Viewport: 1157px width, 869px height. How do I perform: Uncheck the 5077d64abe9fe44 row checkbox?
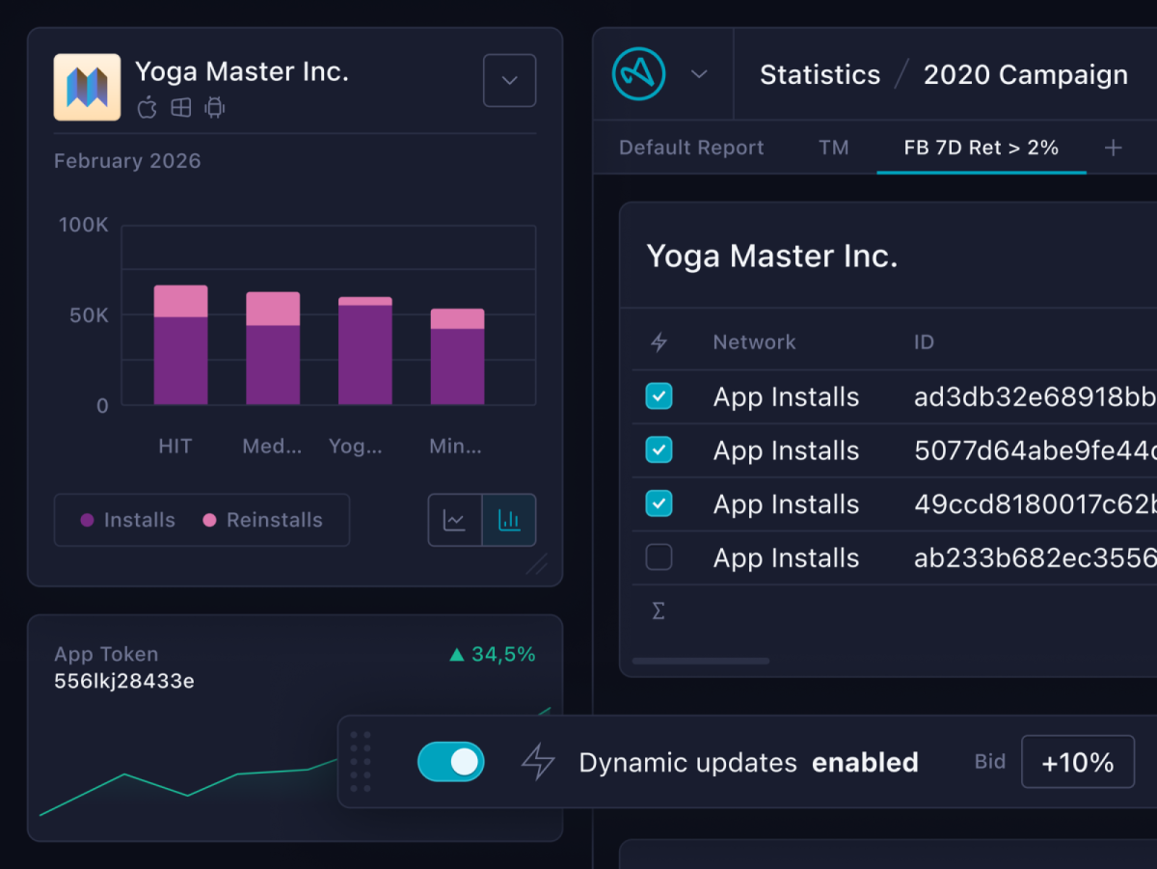coord(659,449)
